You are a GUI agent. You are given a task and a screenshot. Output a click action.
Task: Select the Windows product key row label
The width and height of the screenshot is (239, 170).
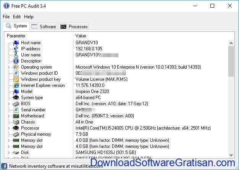pyautogui.click(x=41, y=79)
